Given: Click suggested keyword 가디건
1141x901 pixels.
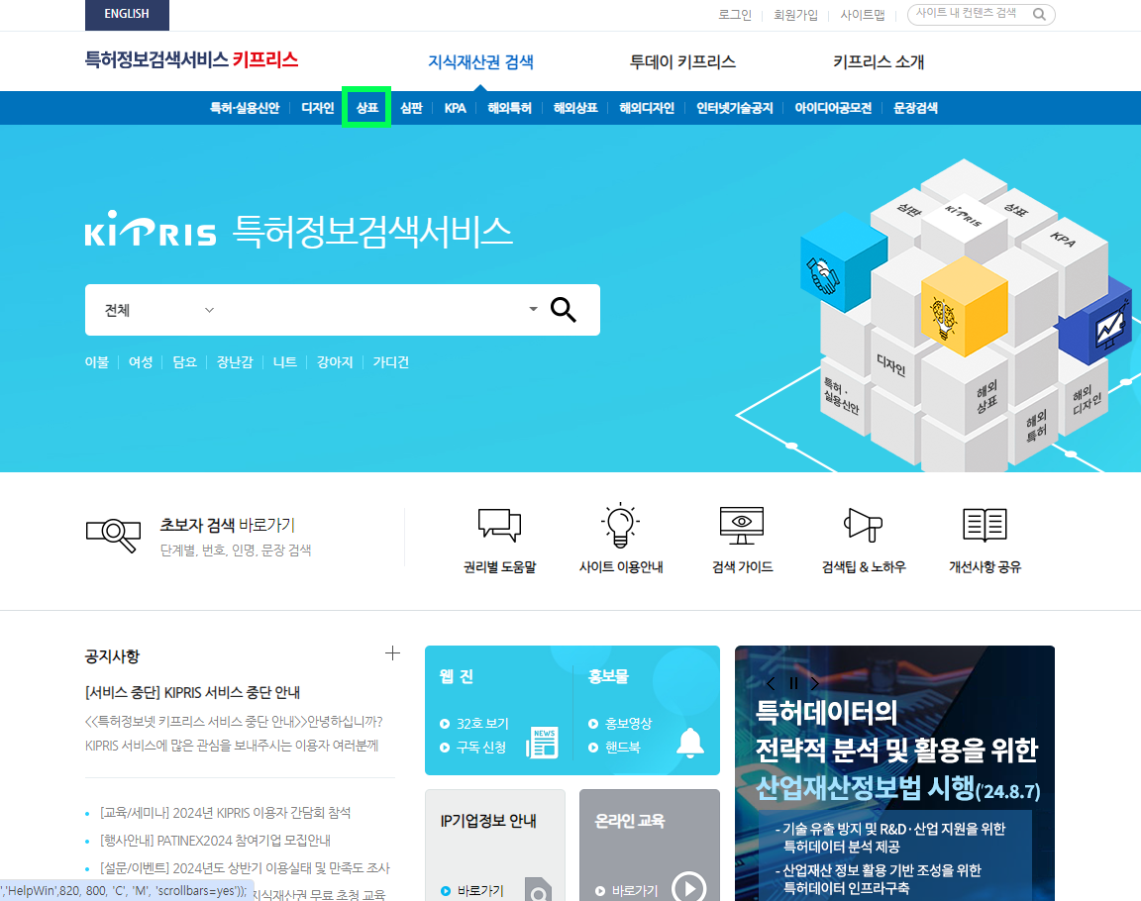Looking at the screenshot, I should tap(391, 362).
